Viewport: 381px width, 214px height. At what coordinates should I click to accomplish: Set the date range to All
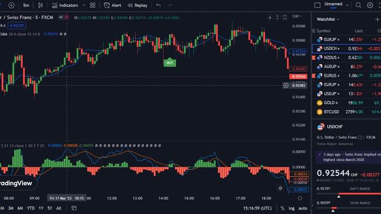[59, 208]
